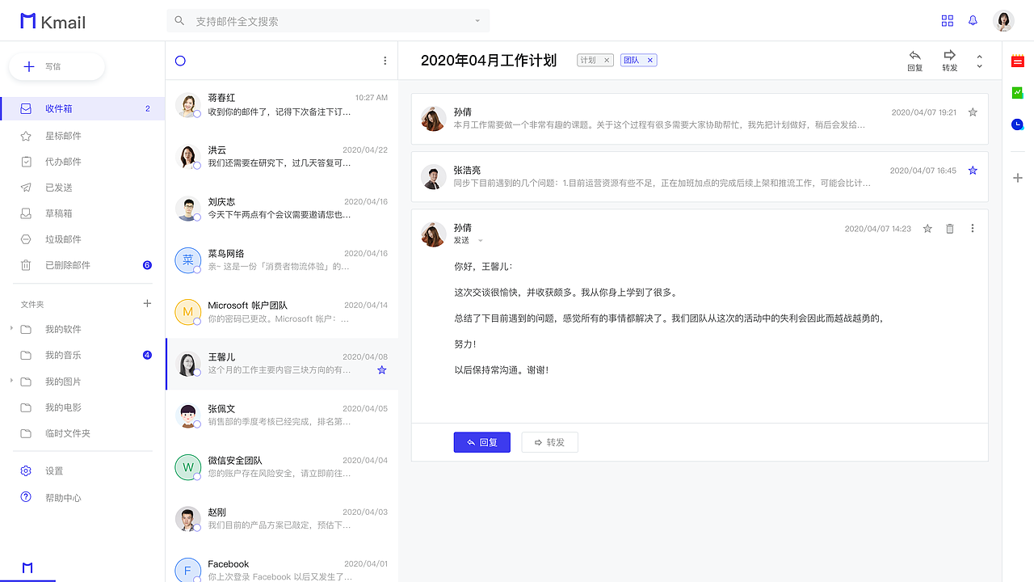Open the notification bell
1034x582 pixels.
point(973,20)
